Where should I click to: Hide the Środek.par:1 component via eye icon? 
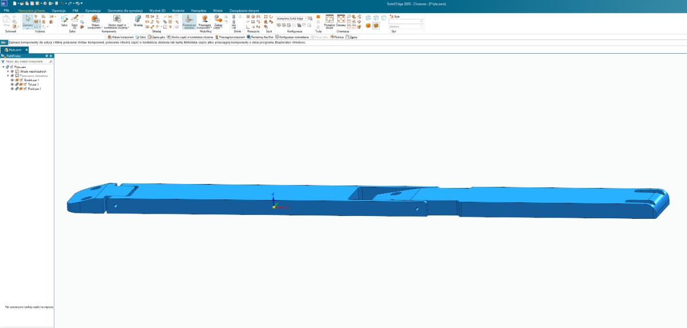12,80
